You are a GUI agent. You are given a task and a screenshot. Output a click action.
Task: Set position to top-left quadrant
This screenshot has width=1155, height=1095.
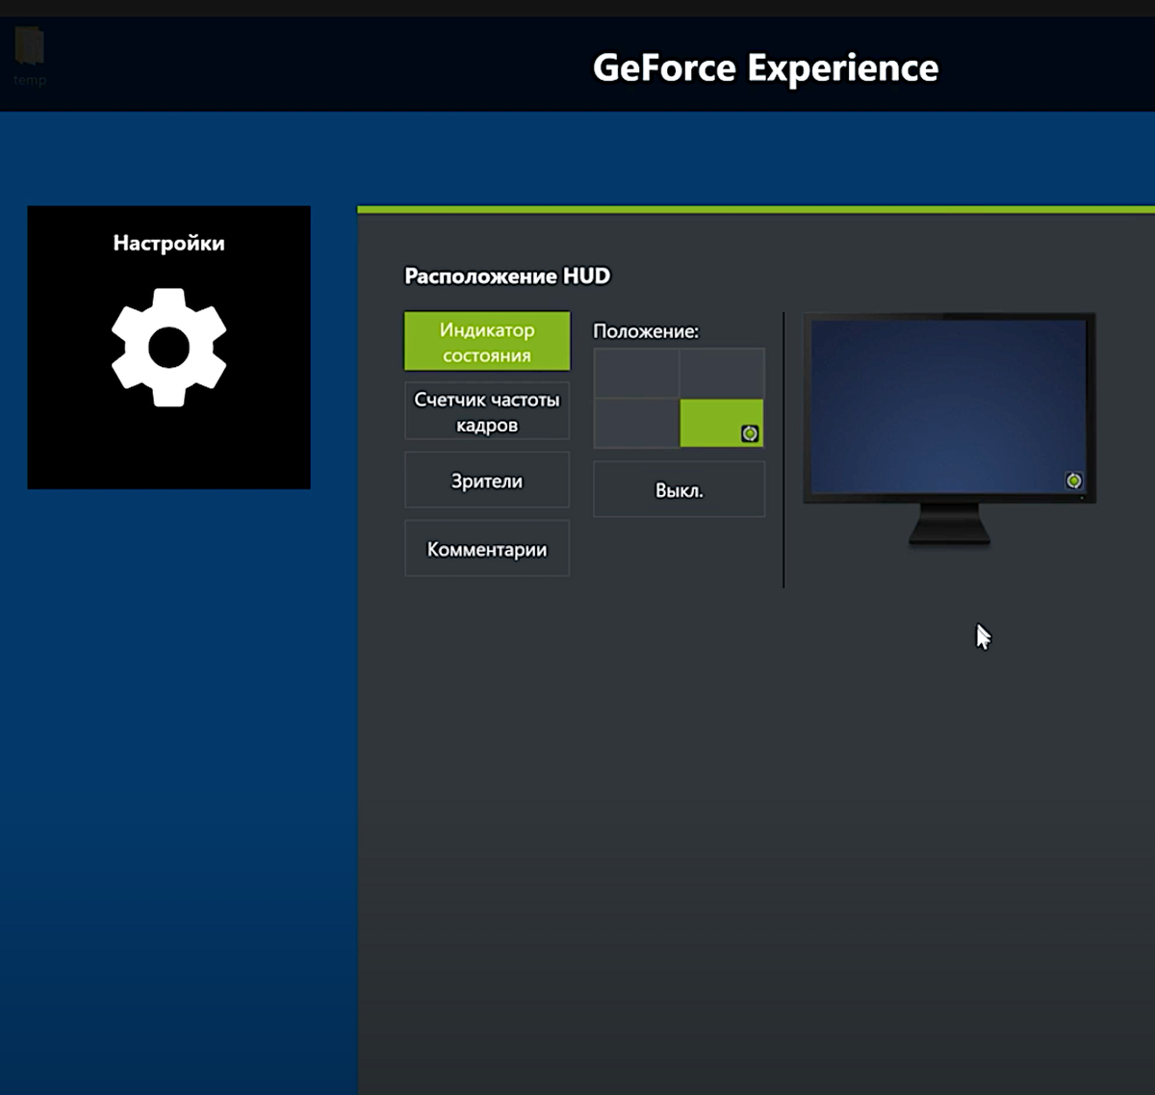[636, 374]
